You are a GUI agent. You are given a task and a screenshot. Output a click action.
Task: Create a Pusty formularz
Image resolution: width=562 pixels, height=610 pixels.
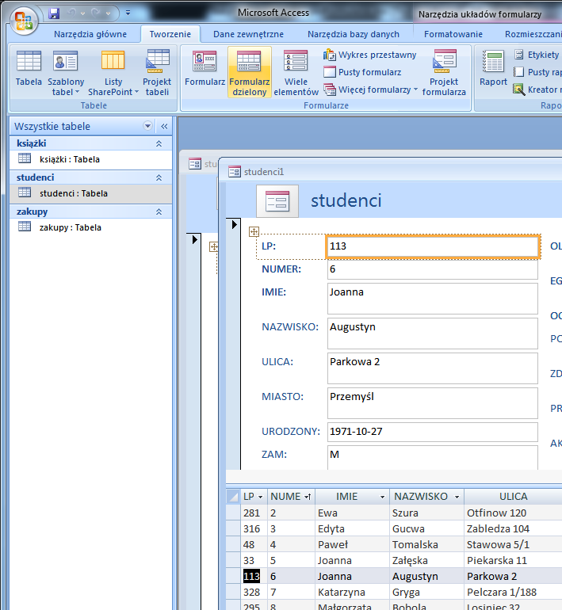click(362, 72)
